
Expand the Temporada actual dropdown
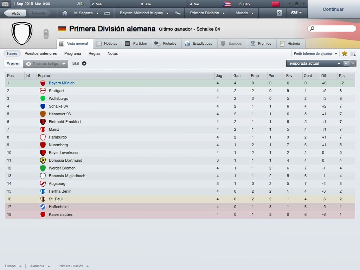[x=314, y=63]
